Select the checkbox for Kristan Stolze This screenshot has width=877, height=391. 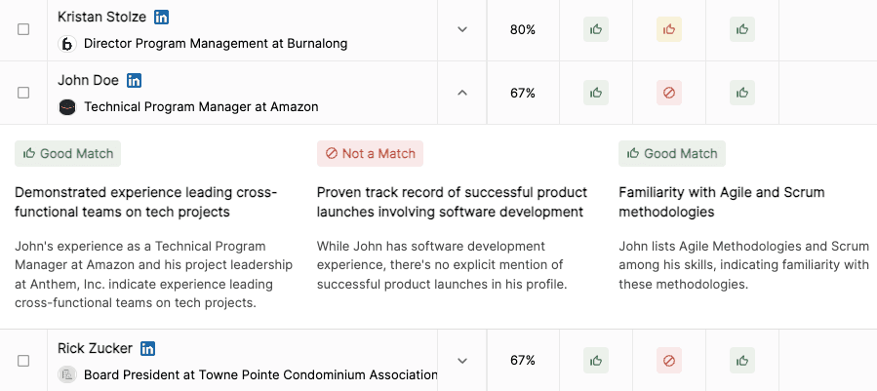[23, 30]
